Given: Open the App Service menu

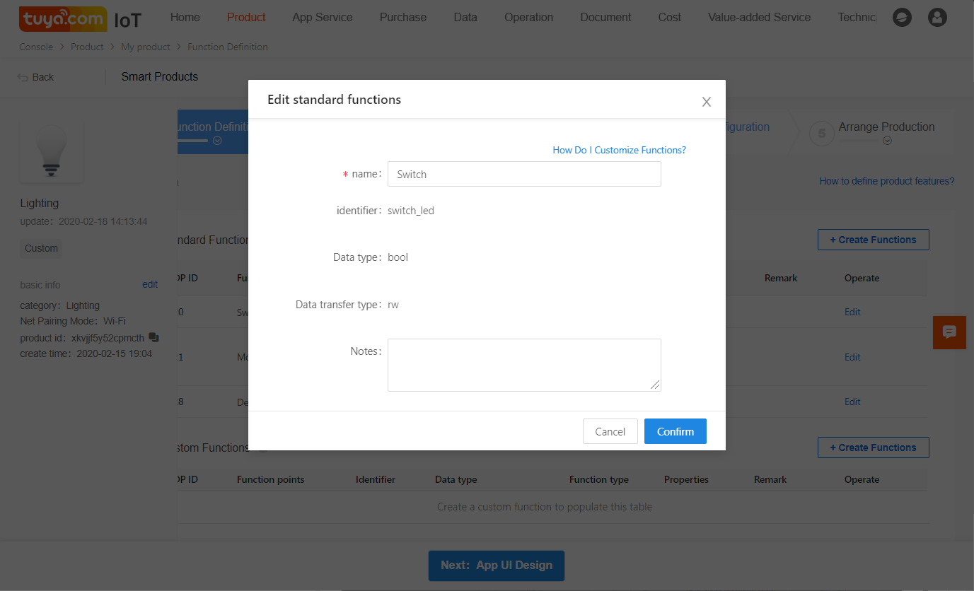Looking at the screenshot, I should point(323,18).
